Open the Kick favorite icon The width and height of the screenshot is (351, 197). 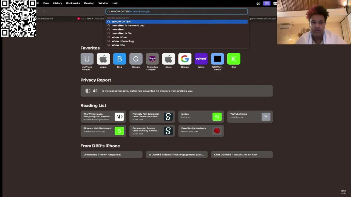234,59
